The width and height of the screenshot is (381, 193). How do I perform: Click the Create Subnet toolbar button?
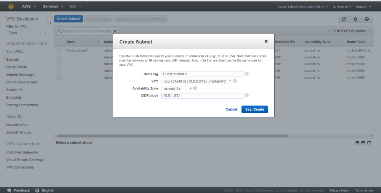click(x=68, y=19)
